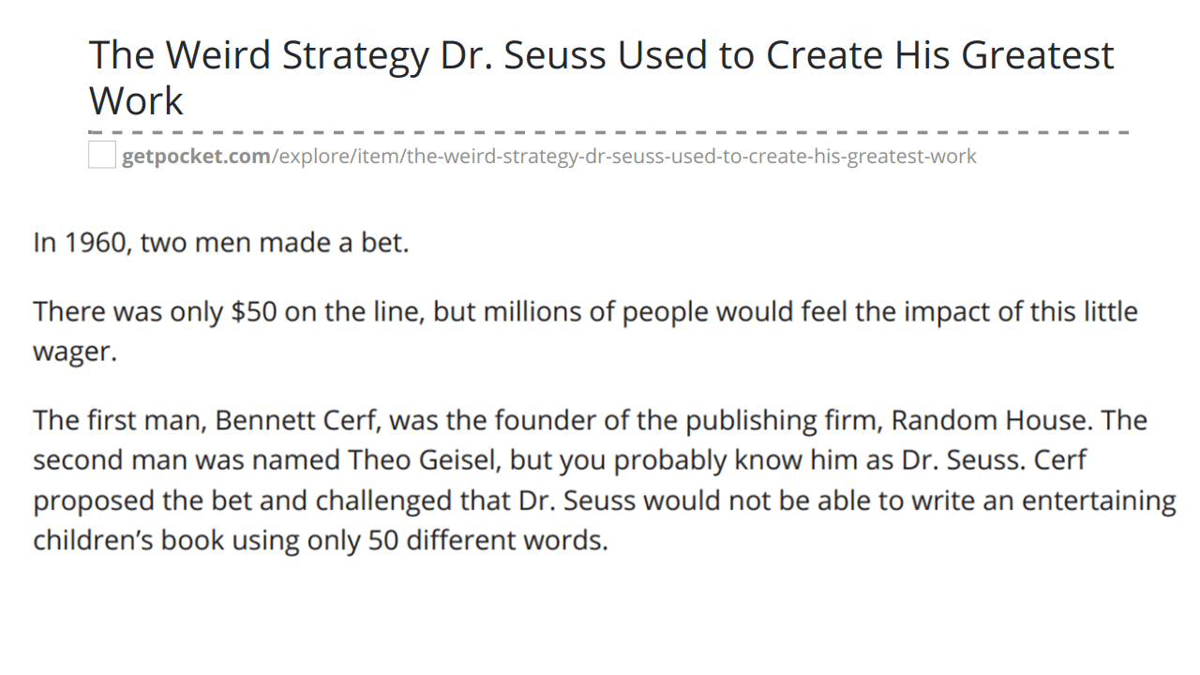Click the 'In 1960, two men' paragraph

[x=221, y=243]
